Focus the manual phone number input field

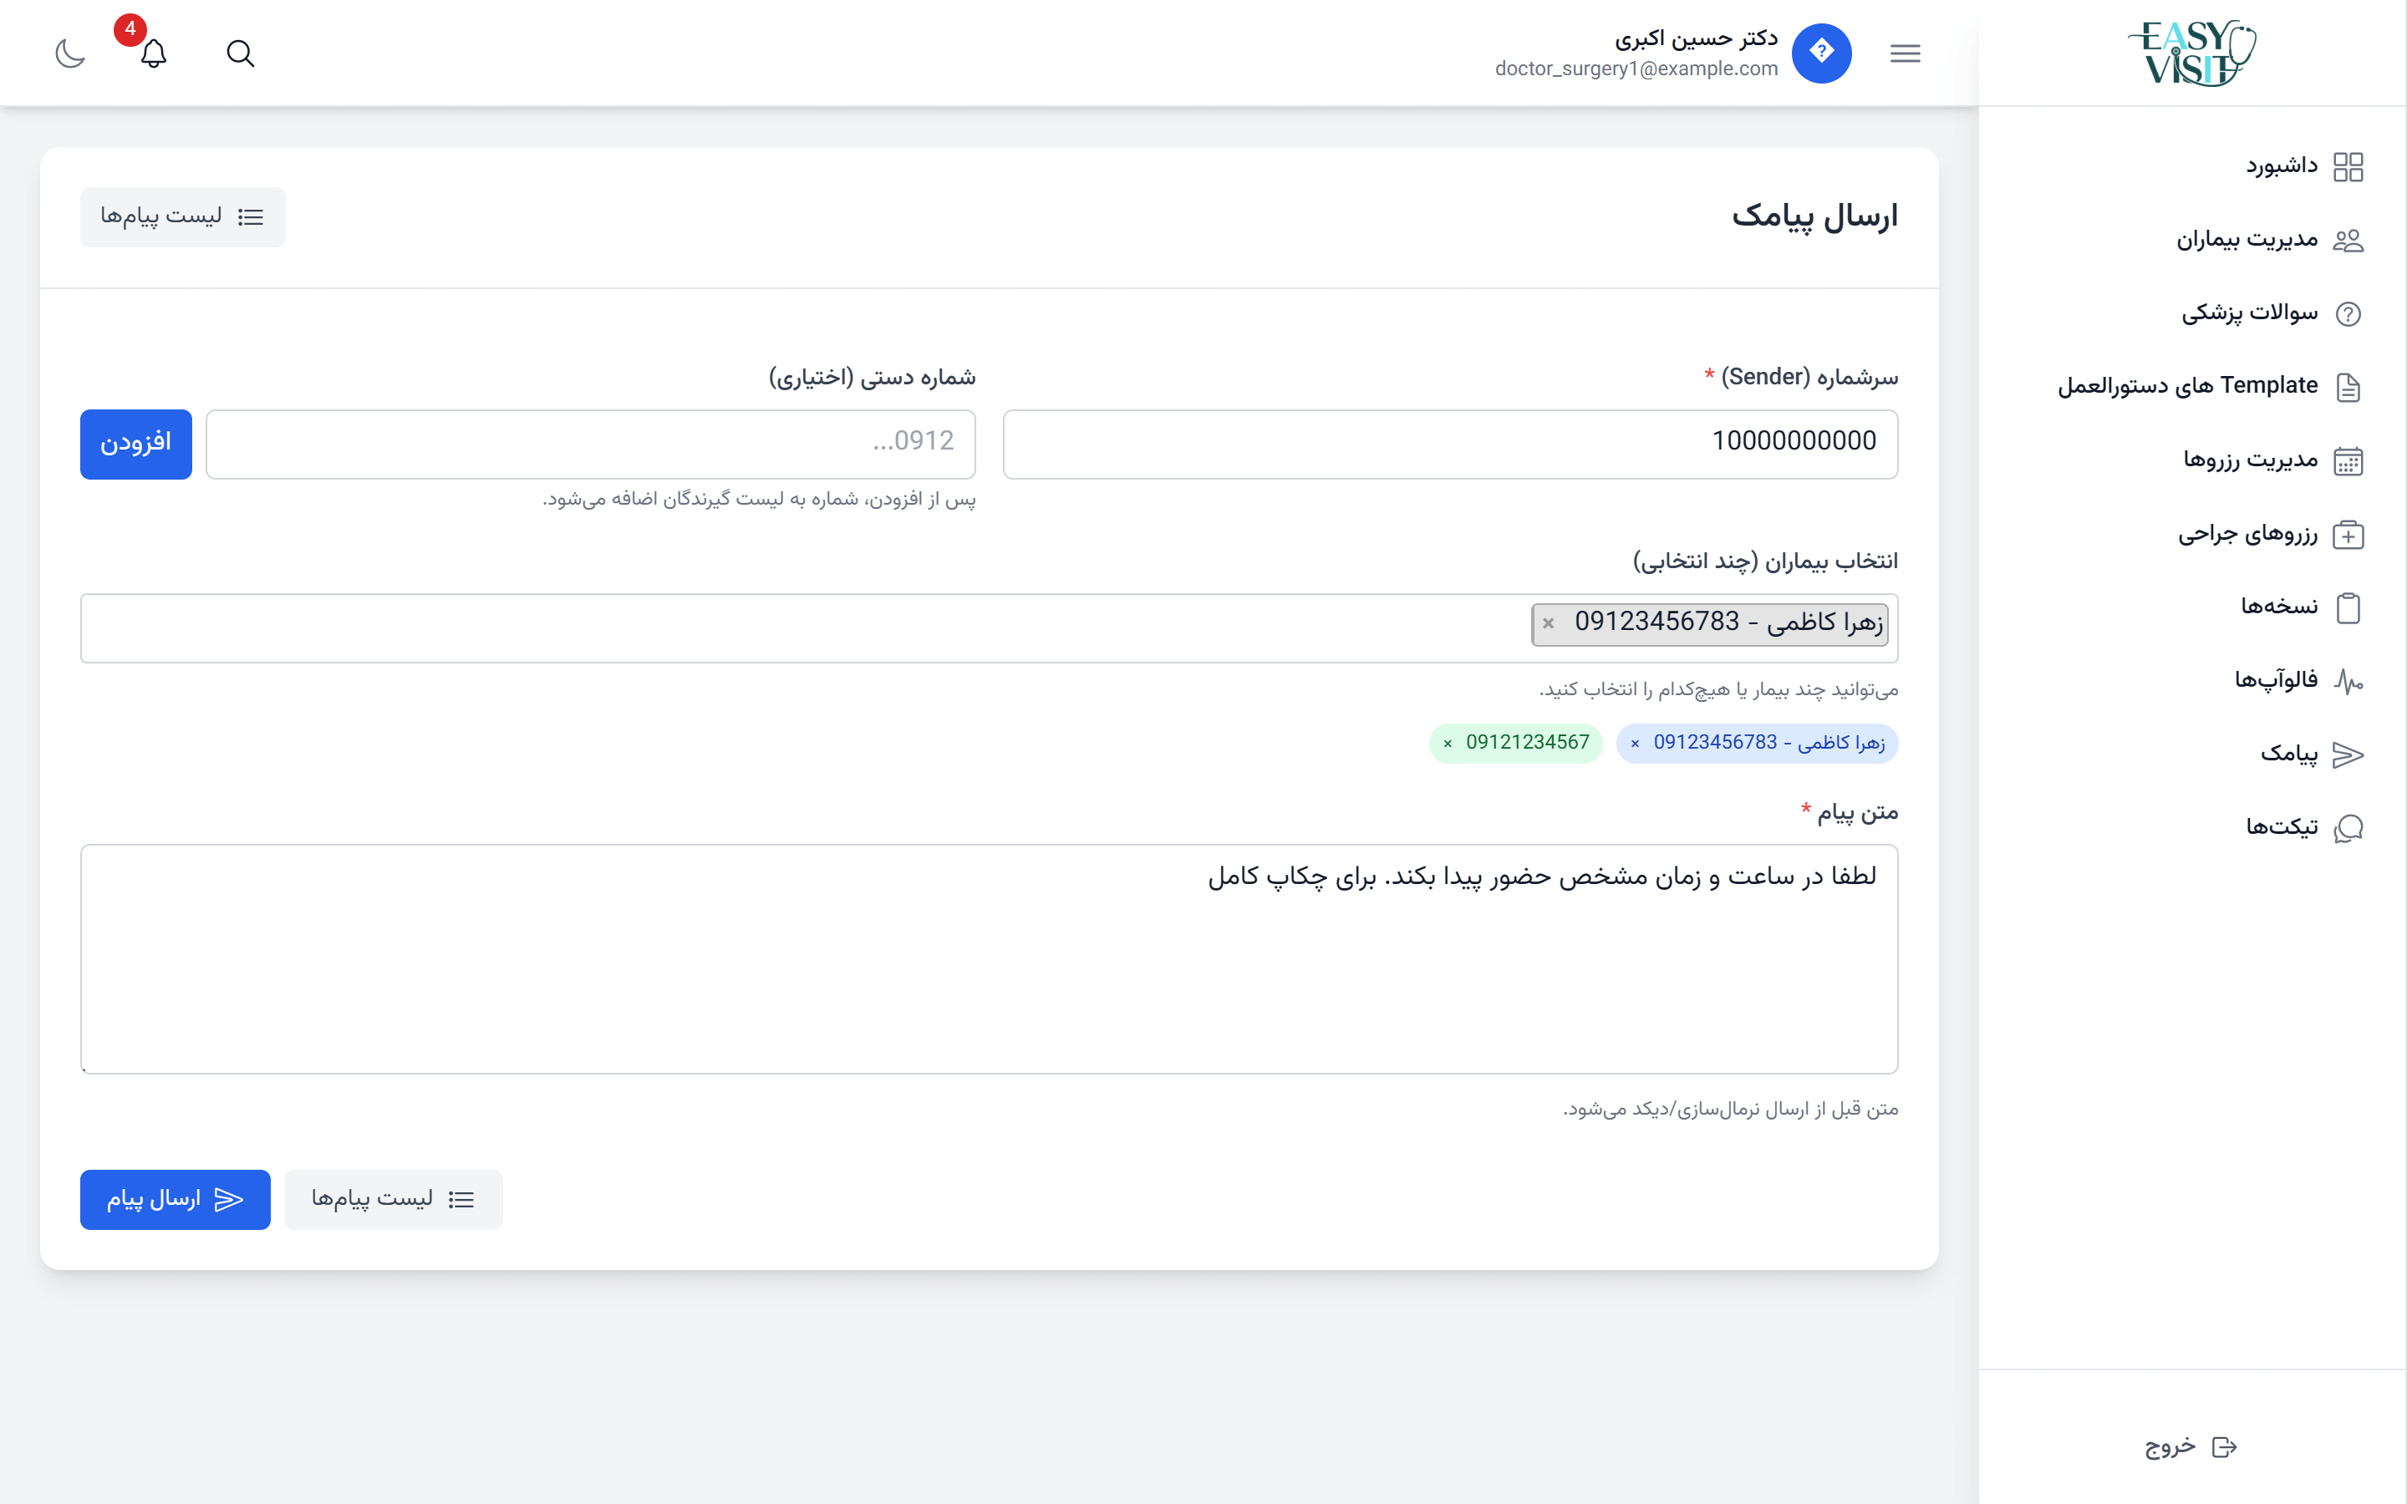pyautogui.click(x=590, y=444)
